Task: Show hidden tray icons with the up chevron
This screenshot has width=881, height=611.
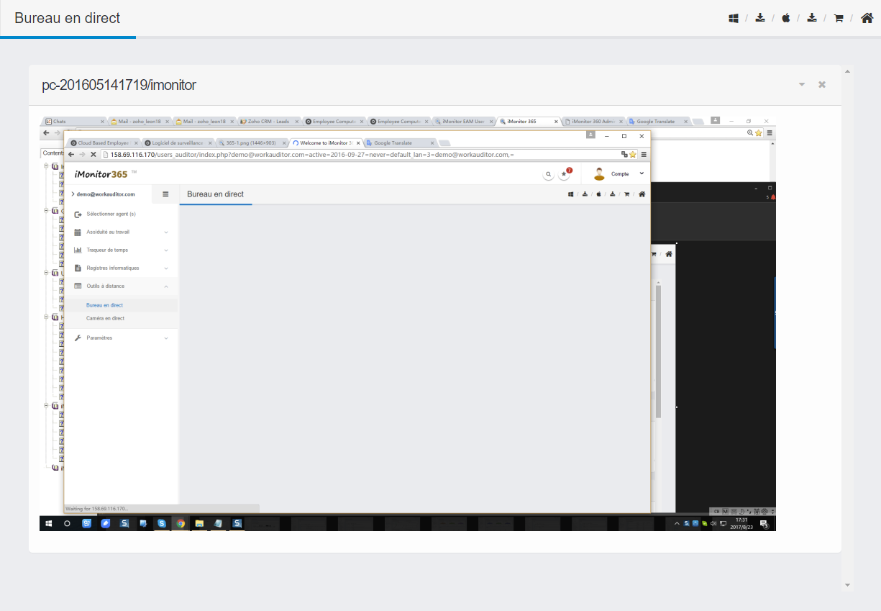Action: tap(677, 523)
